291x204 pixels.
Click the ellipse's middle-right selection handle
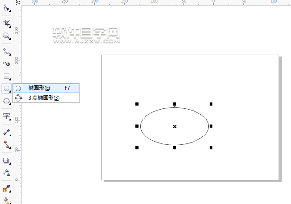(x=211, y=126)
